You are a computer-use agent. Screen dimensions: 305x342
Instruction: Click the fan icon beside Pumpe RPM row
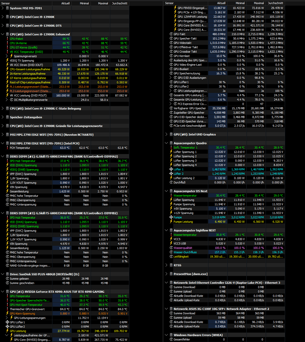[x=171, y=217]
